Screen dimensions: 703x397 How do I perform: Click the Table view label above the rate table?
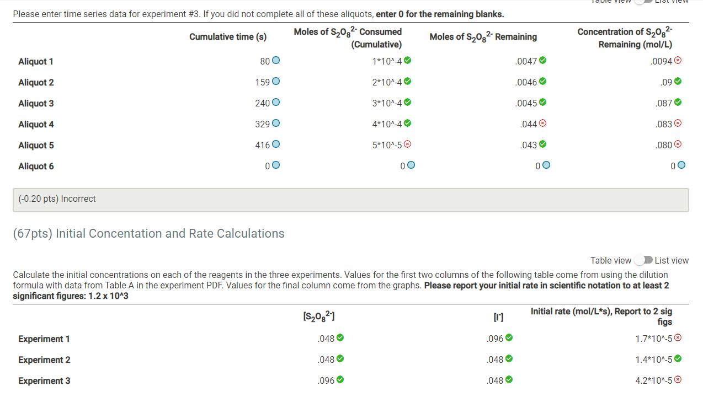pos(611,260)
